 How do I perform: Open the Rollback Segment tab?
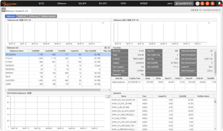click(48, 16)
